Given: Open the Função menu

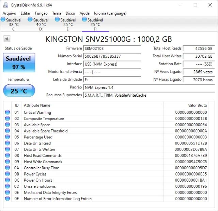Looking at the screenshot, I should 41,13.
